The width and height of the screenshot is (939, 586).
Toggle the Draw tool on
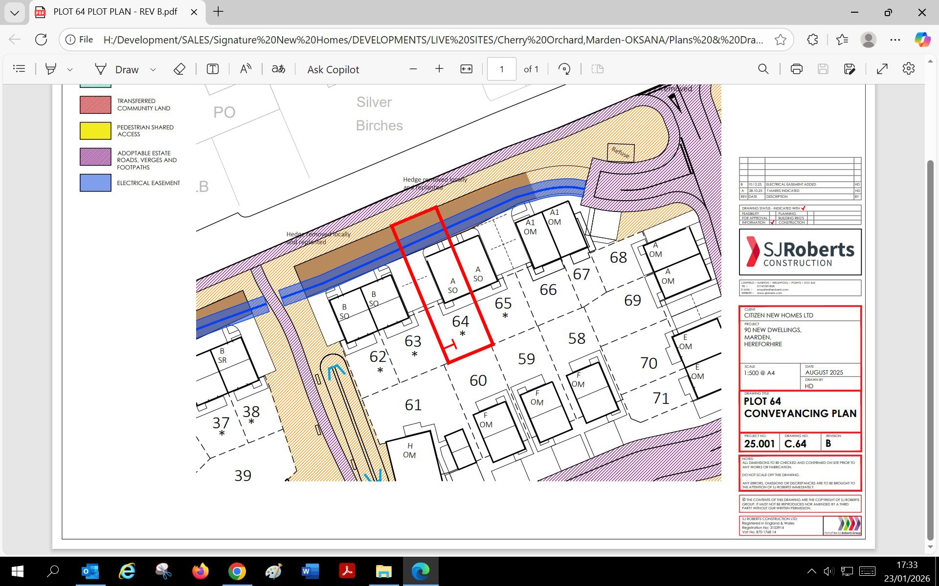click(x=117, y=69)
